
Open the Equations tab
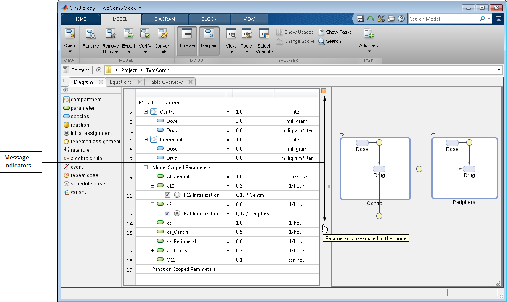pyautogui.click(x=121, y=82)
